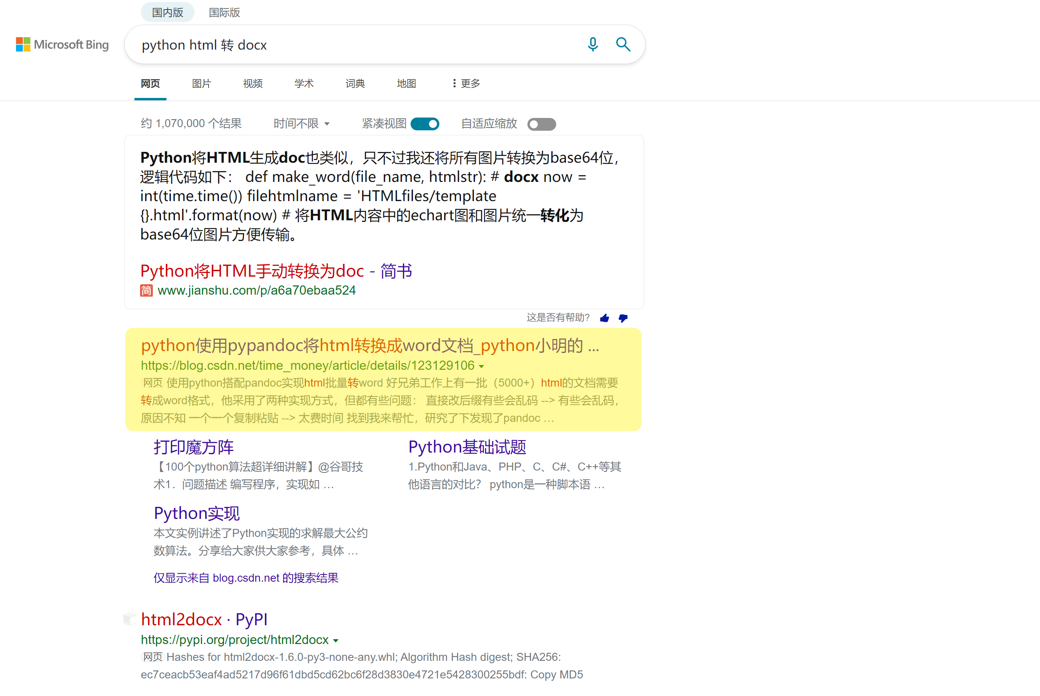Switch to the 图片 images tab
This screenshot has height=696, width=1040.
click(x=201, y=84)
